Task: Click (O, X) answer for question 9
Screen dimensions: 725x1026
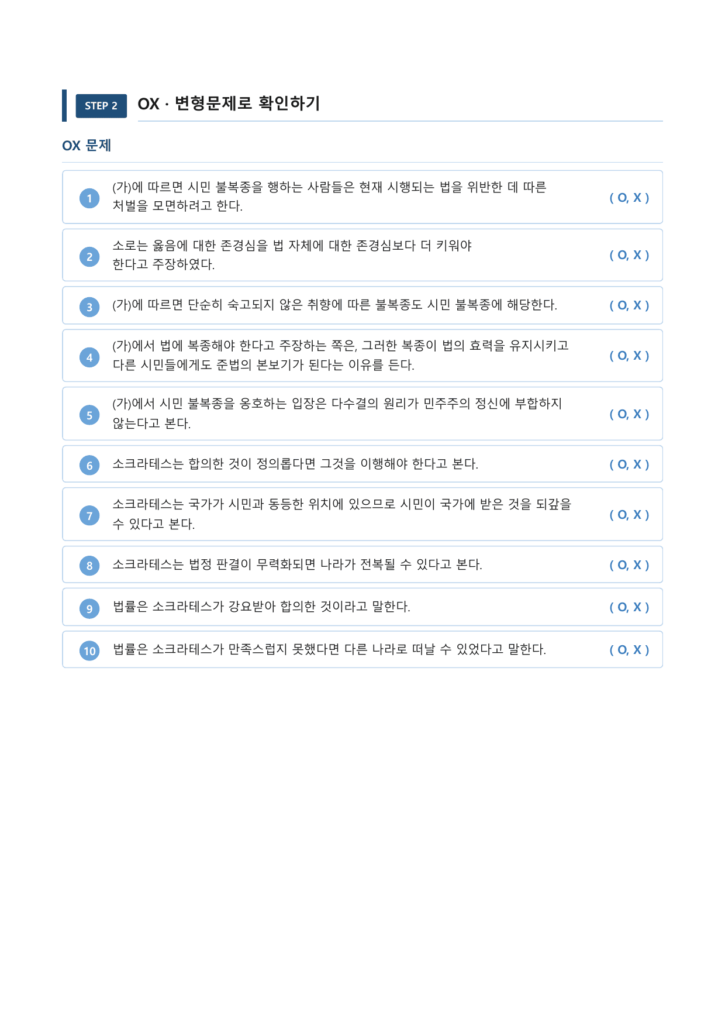Action: click(x=629, y=607)
